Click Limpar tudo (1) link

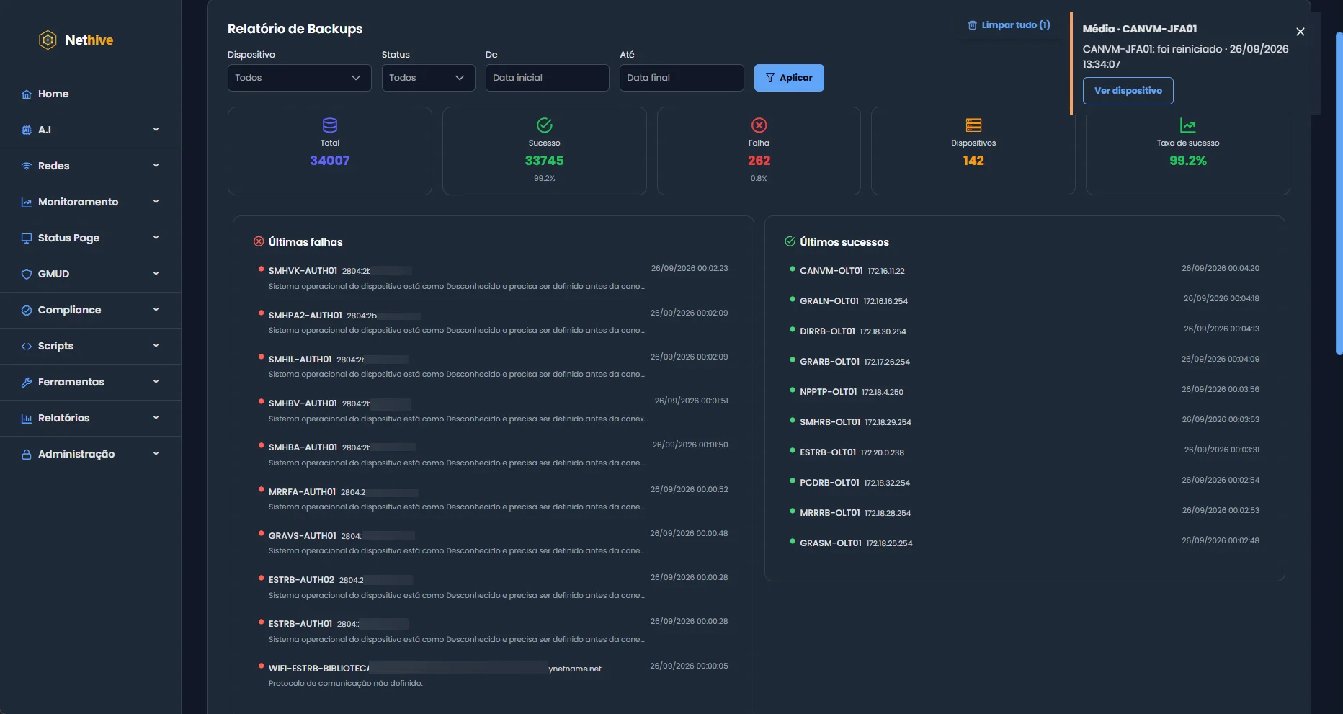pos(1009,25)
